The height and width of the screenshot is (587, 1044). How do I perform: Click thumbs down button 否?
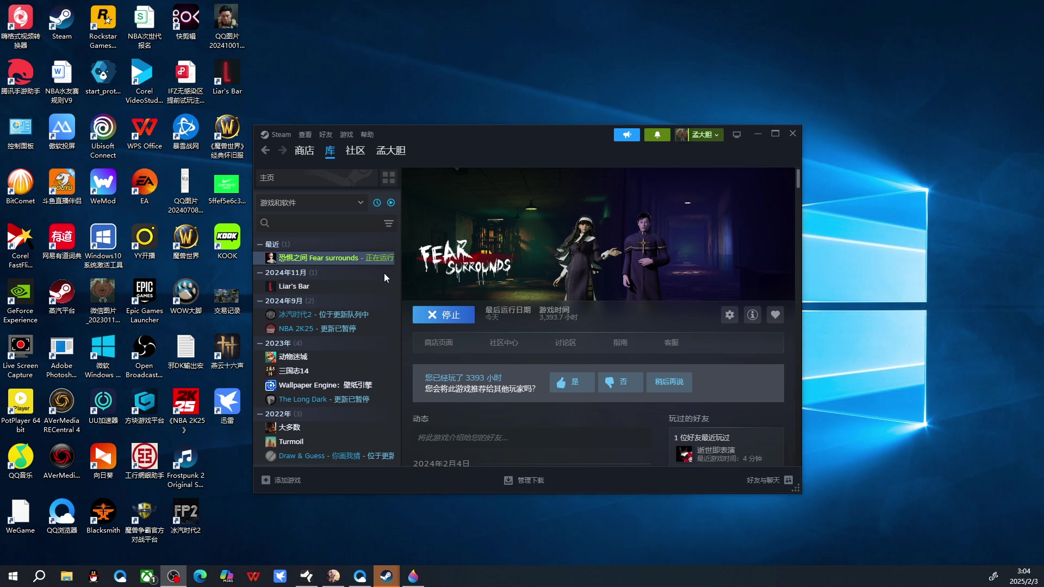[620, 382]
